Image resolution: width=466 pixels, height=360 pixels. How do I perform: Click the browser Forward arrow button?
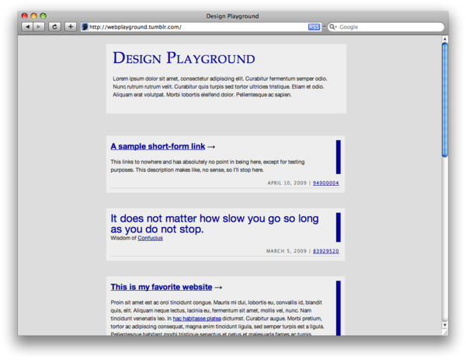39,26
